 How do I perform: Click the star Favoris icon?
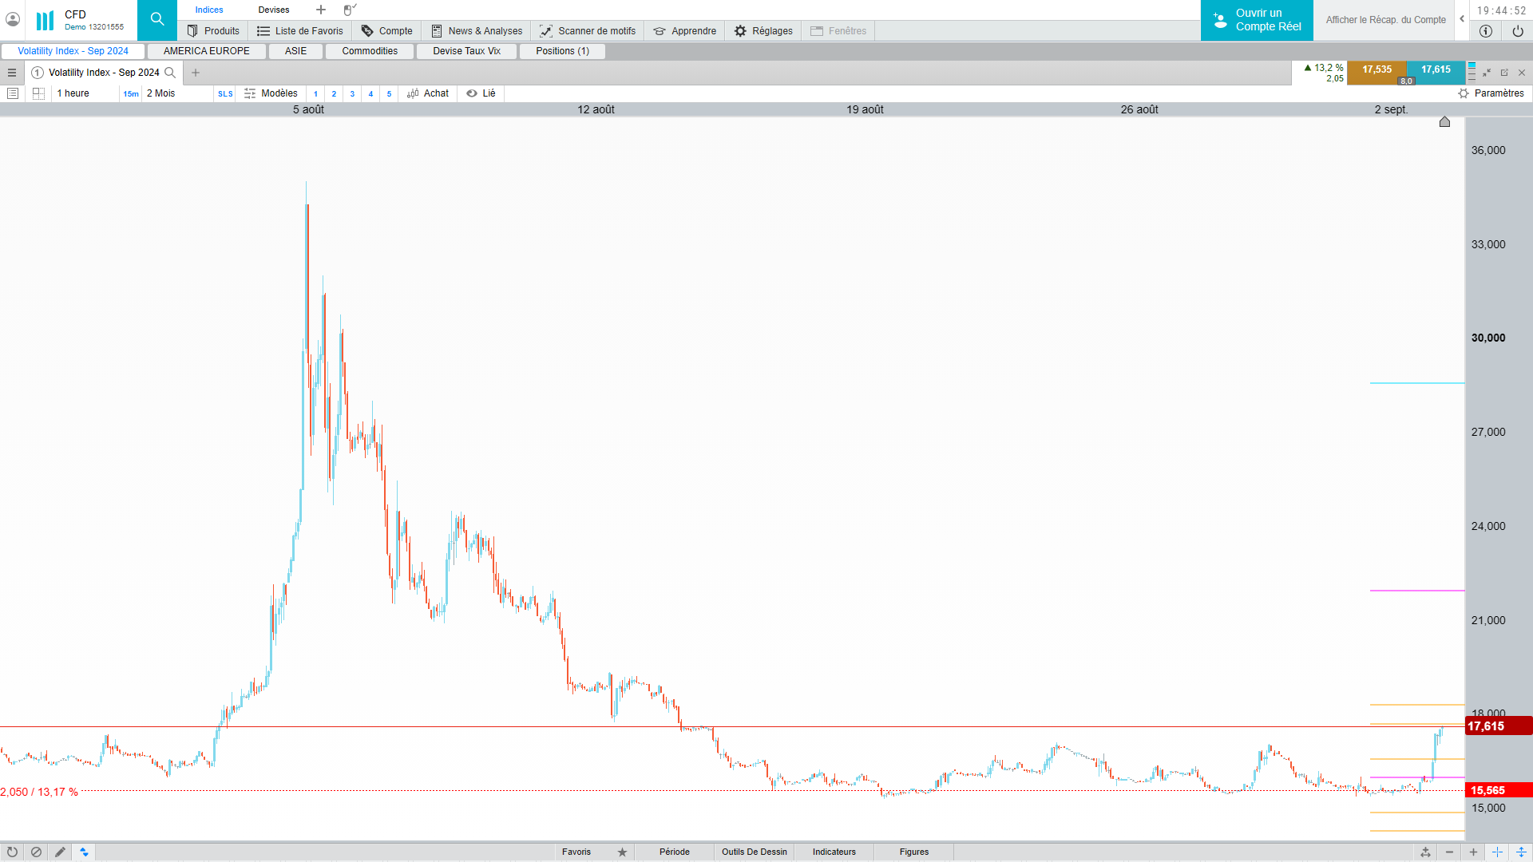point(622,852)
